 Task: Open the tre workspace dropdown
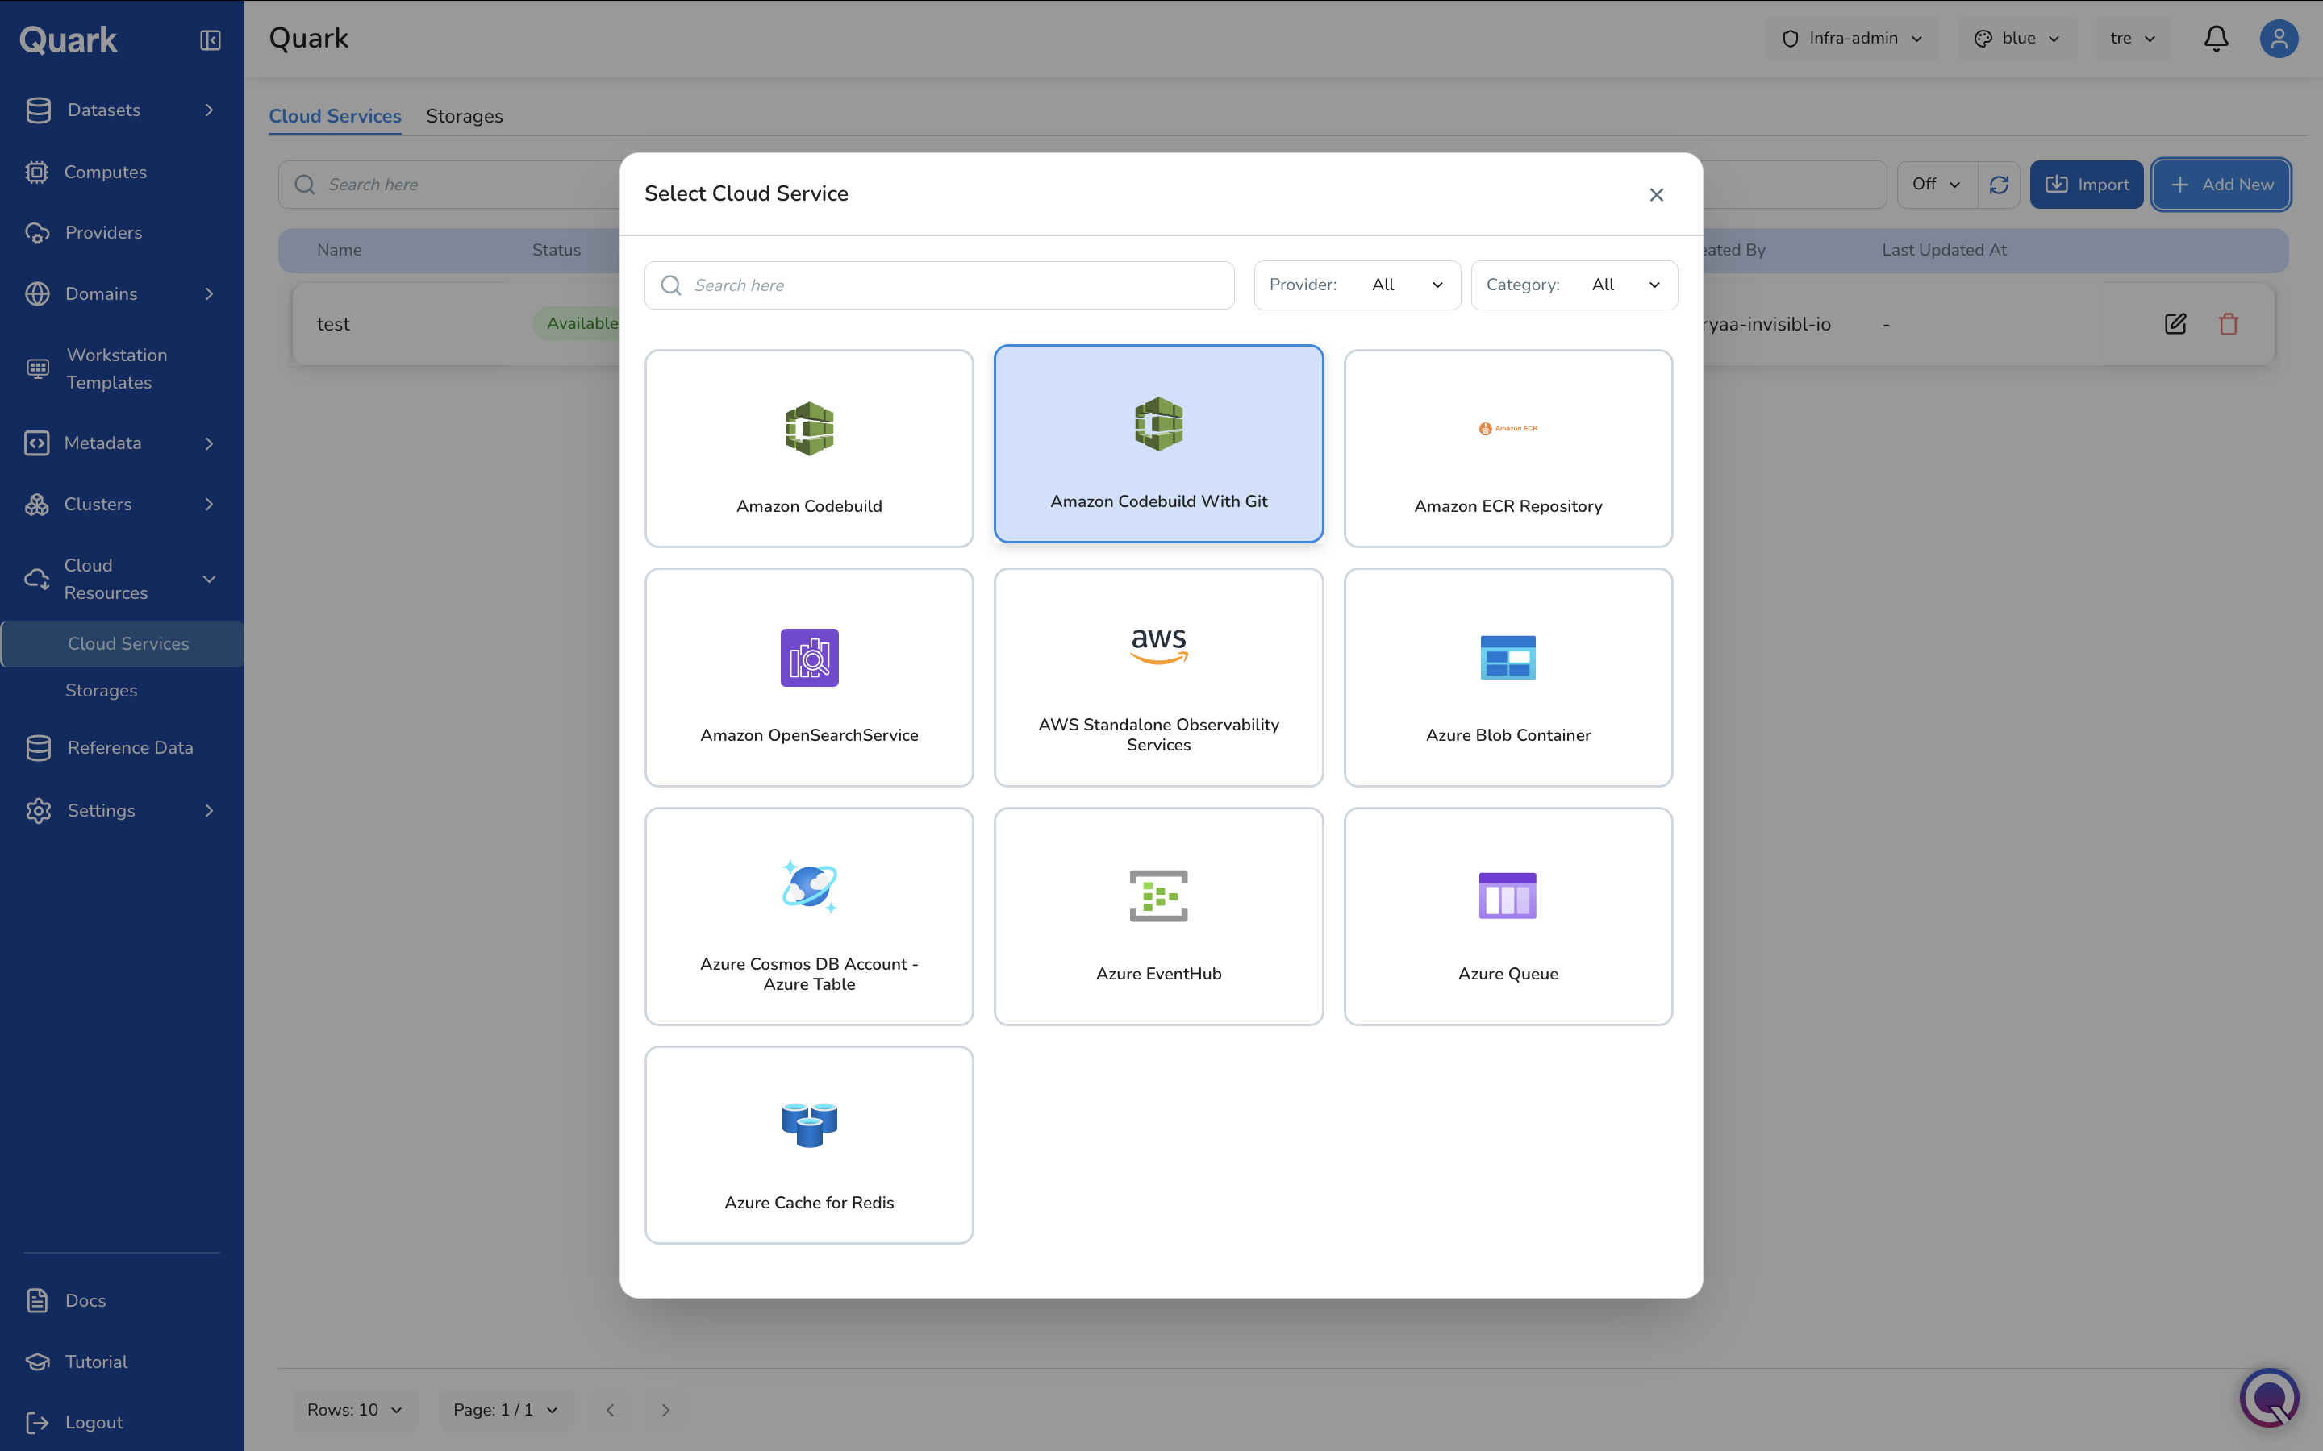coord(2132,39)
